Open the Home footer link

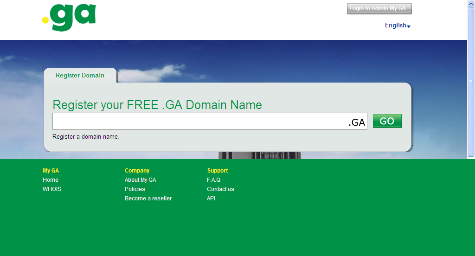[51, 180]
